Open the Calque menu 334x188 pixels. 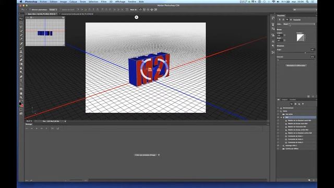point(73,2)
